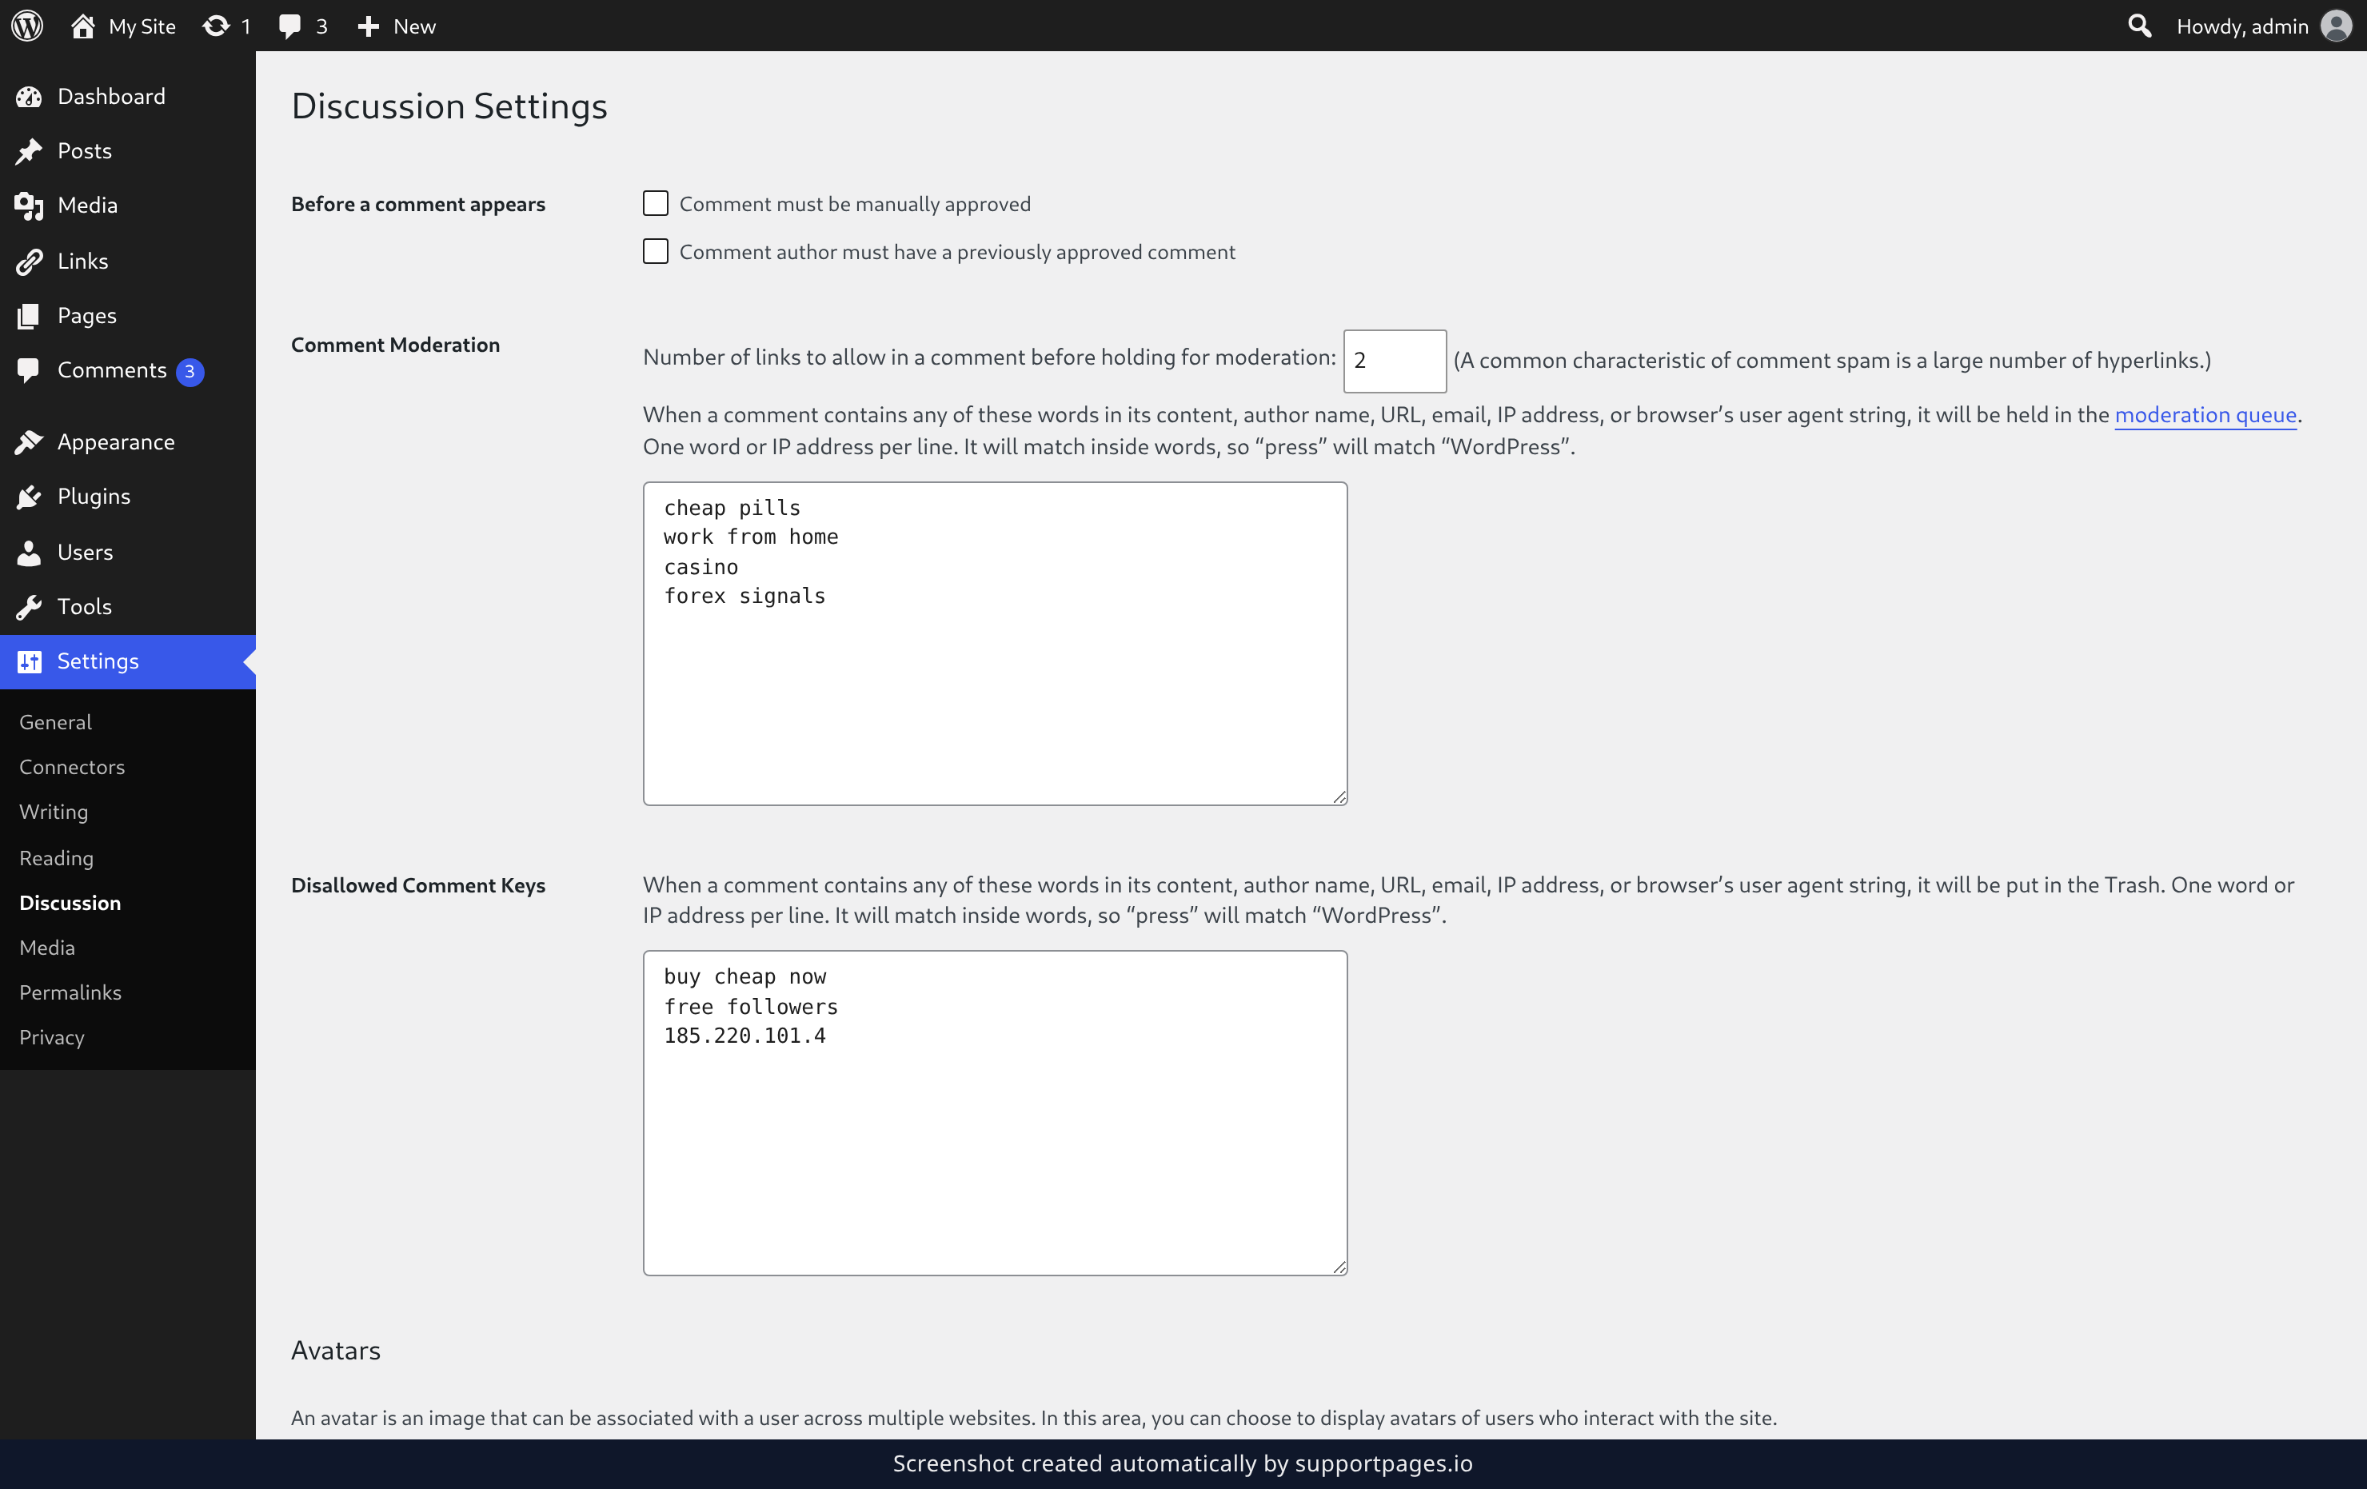The width and height of the screenshot is (2367, 1489).
Task: Click the Comments pending count badge
Action: pyautogui.click(x=190, y=372)
